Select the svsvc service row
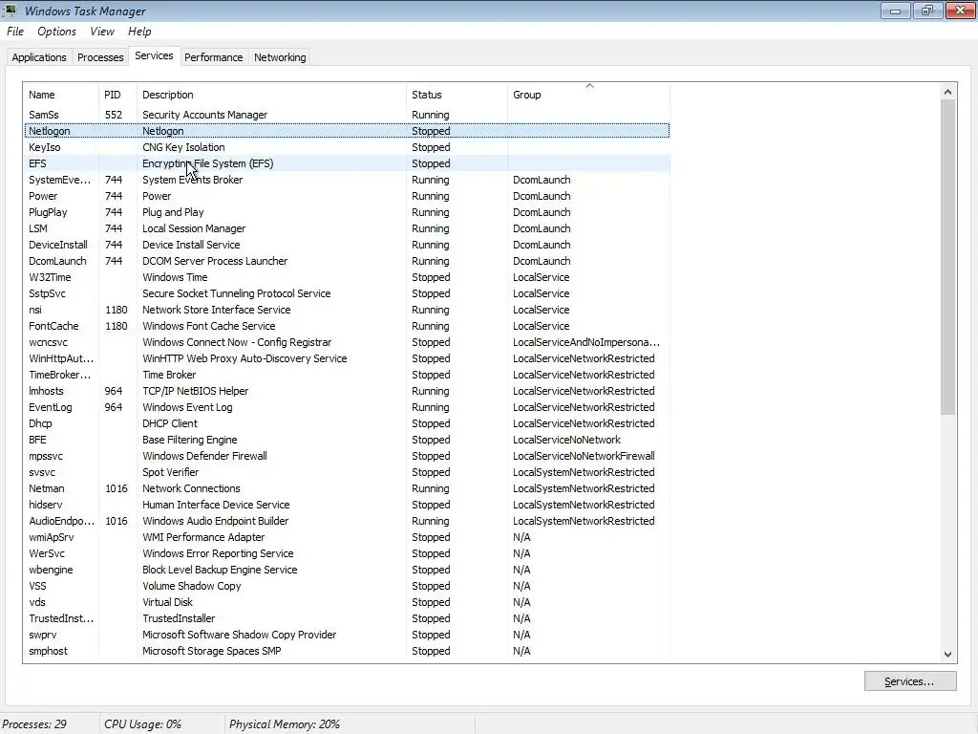978x734 pixels. (347, 472)
